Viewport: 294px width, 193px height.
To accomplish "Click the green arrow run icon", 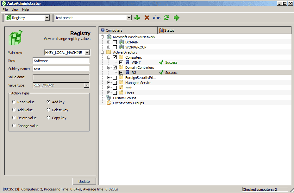I will point(176,18).
